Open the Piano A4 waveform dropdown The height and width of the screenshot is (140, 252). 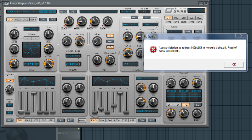(x=31, y=64)
